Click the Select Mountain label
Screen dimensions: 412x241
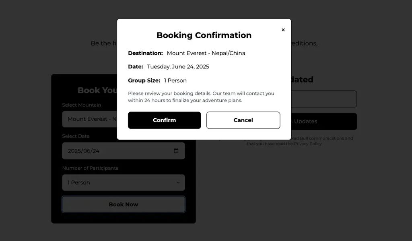coord(82,105)
